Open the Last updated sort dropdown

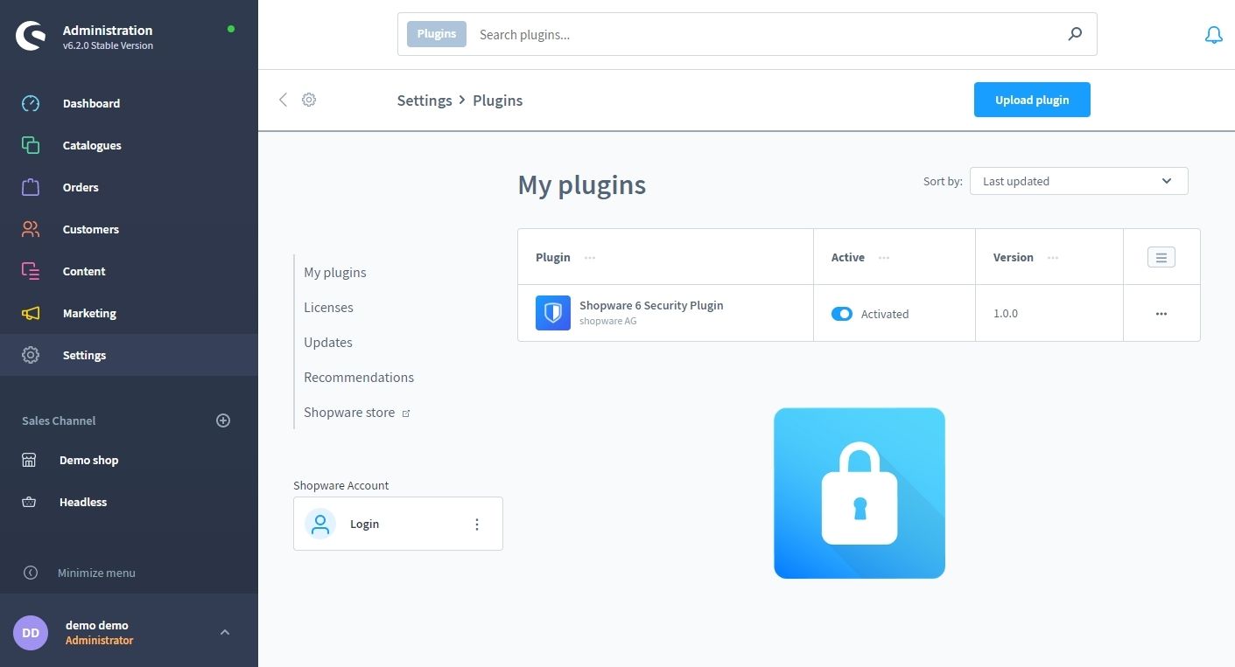point(1077,181)
